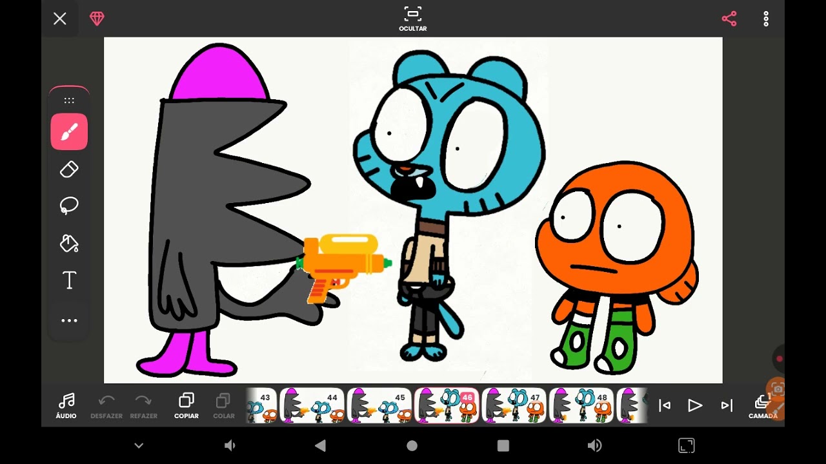
Task: Open the three-dot overflow menu
Action: (766, 19)
